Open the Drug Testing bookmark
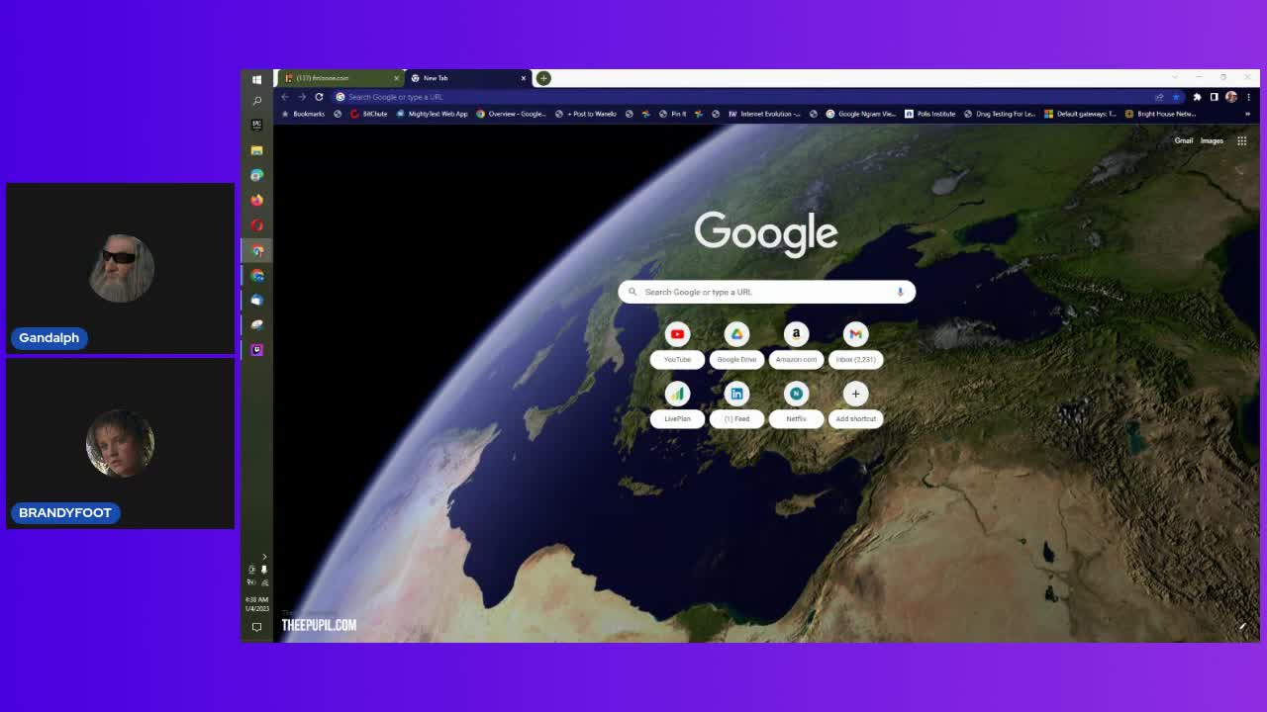This screenshot has height=712, width=1267. tap(1000, 114)
